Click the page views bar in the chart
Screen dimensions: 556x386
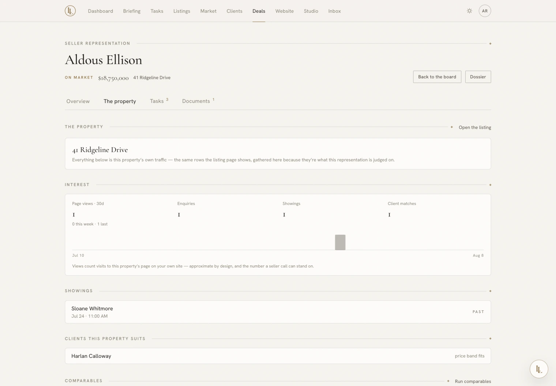click(x=340, y=242)
